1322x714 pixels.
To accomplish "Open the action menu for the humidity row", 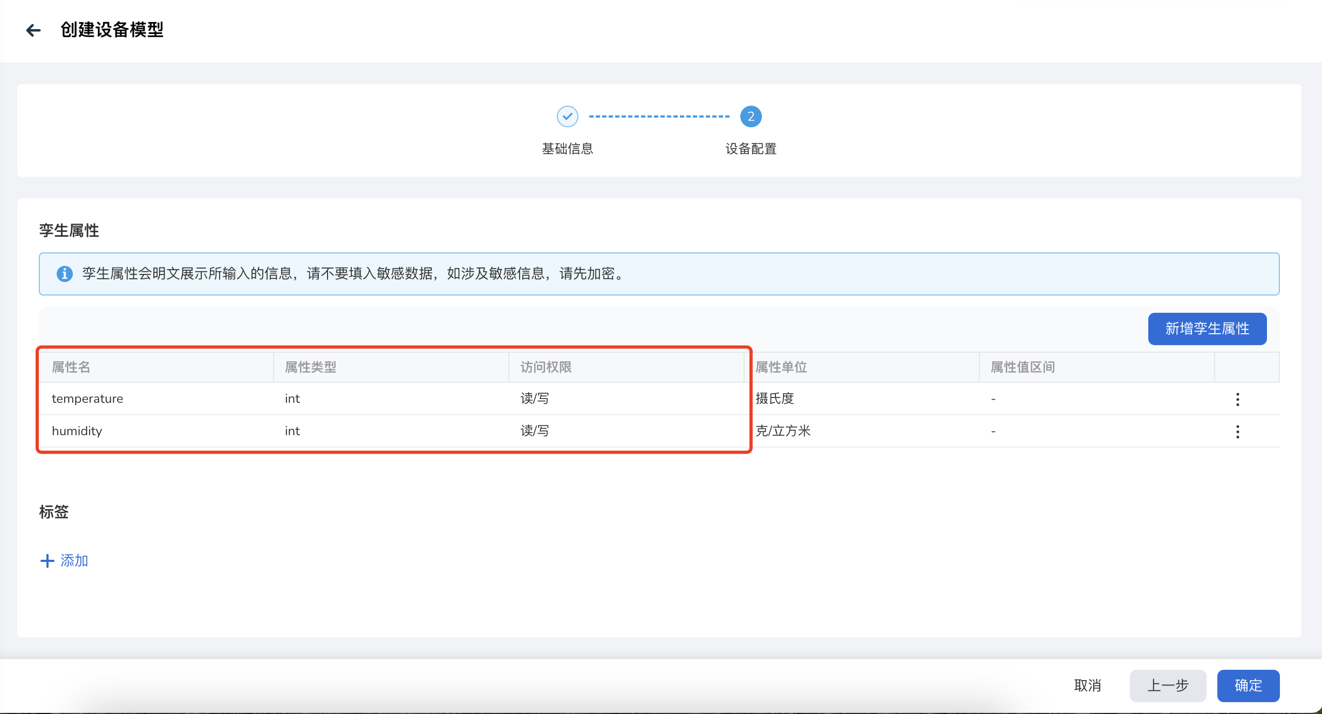I will pos(1238,431).
